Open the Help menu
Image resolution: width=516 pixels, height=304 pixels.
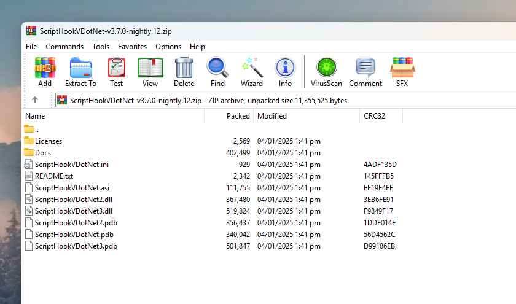(197, 47)
